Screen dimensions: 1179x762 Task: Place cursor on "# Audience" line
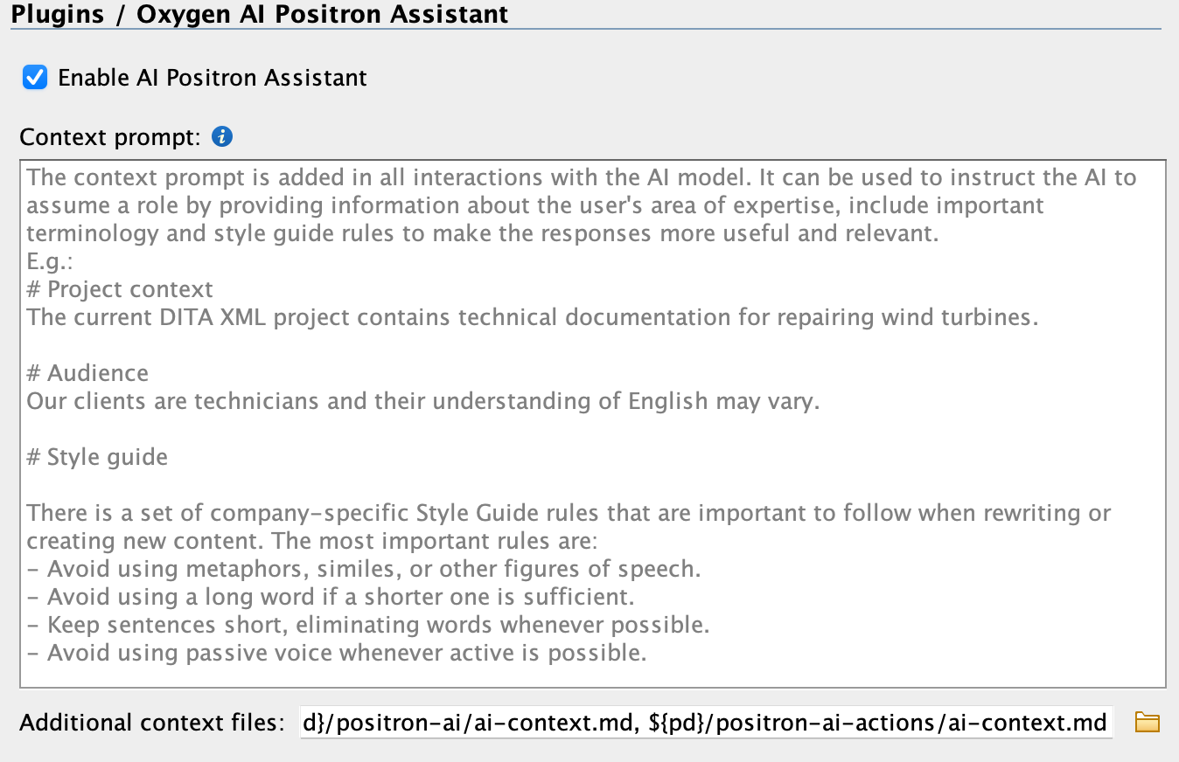coord(87,373)
